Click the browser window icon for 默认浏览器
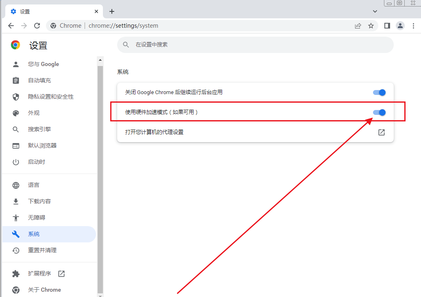This screenshot has height=297, width=421. (x=16, y=146)
